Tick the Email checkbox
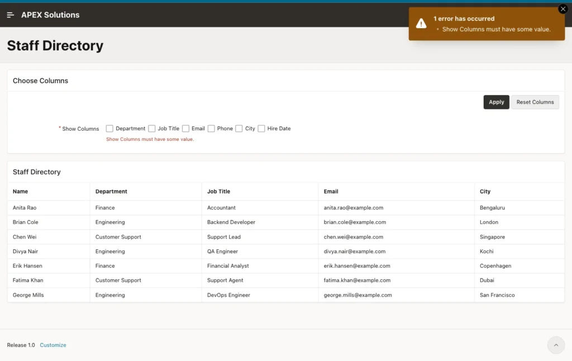Screen dimensions: 572x361 [185, 129]
